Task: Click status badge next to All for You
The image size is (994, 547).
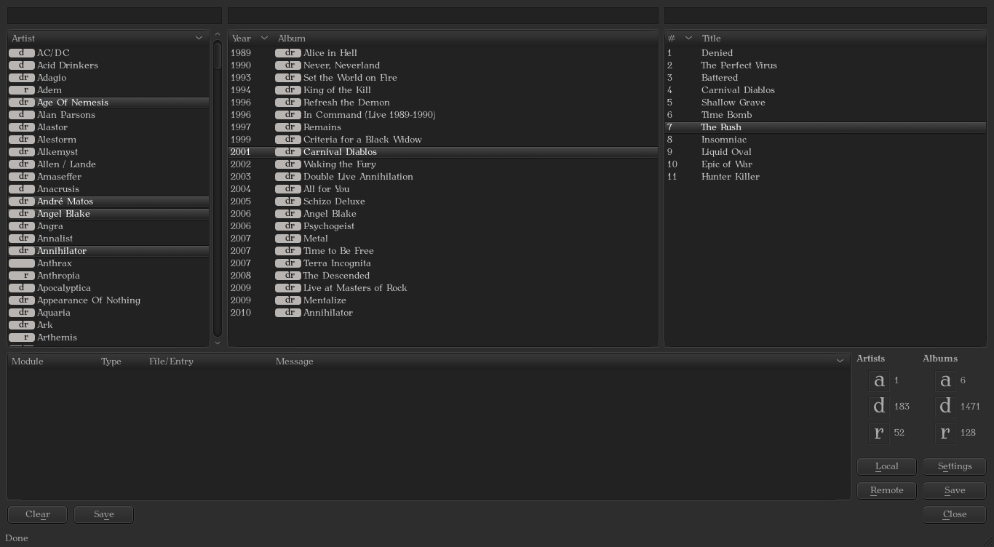Action: (x=288, y=189)
